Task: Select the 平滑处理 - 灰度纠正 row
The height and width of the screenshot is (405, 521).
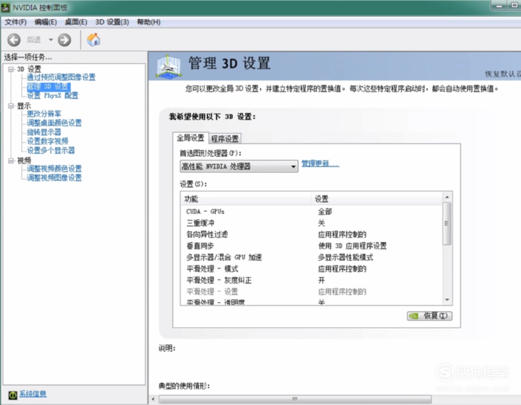Action: [312, 280]
